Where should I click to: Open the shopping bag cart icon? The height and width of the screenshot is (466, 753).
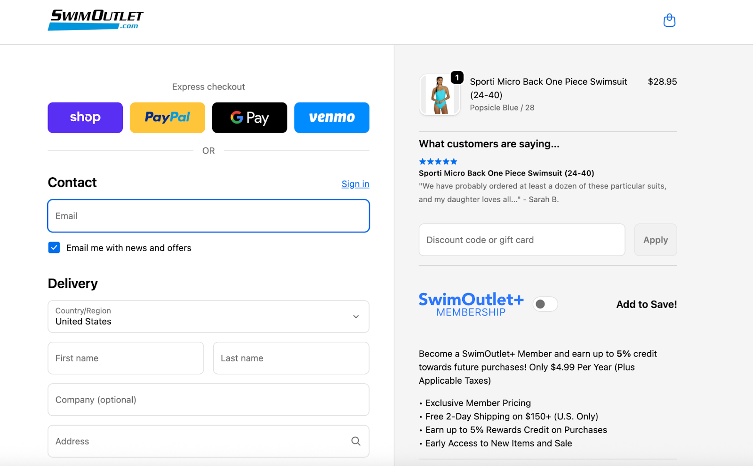pos(669,20)
